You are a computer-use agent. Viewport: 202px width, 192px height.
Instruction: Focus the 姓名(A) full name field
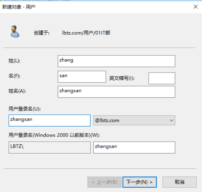[x=117, y=92]
